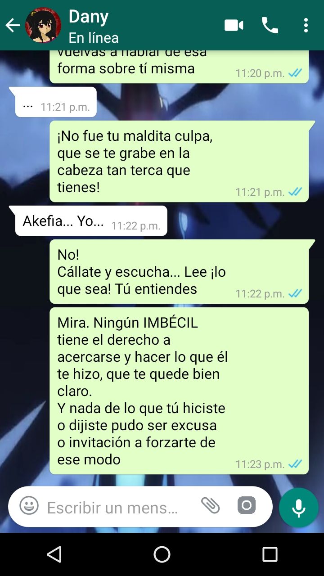Open Dany's profile picture

click(x=43, y=25)
